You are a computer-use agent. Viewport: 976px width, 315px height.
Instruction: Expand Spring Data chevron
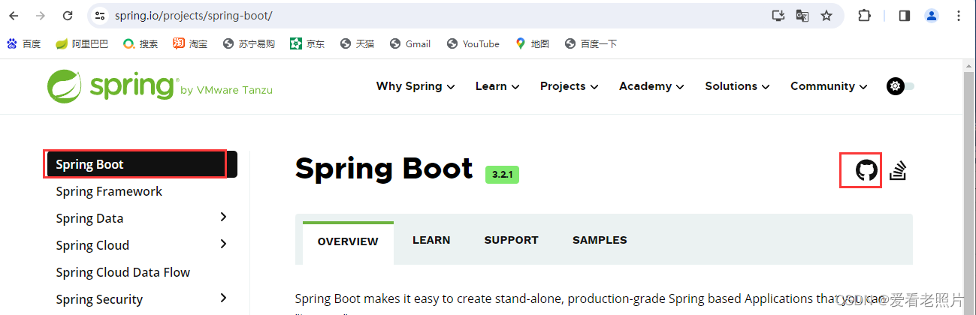tap(223, 217)
